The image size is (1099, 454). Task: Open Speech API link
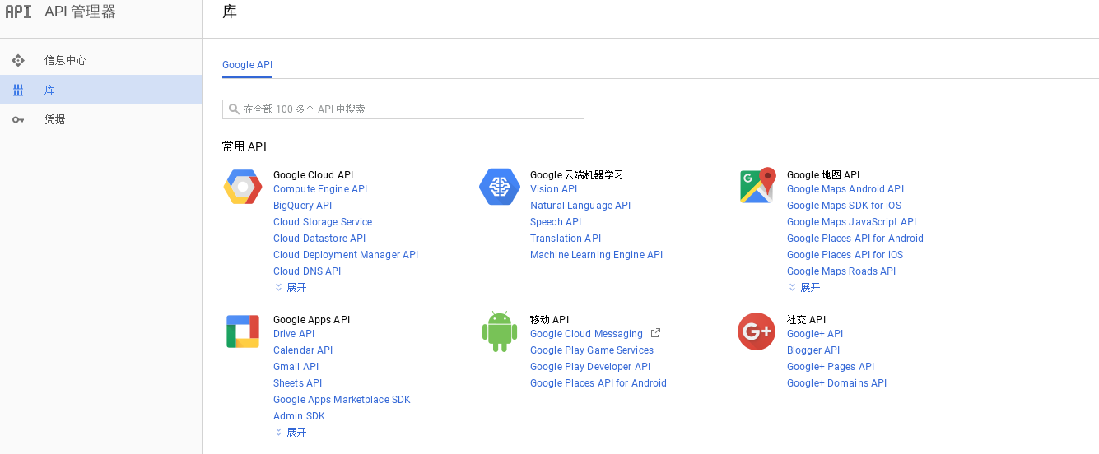(556, 222)
